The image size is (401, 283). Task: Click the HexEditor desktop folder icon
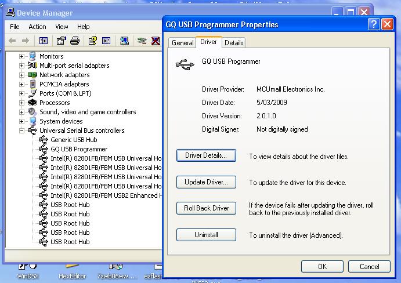(x=72, y=271)
